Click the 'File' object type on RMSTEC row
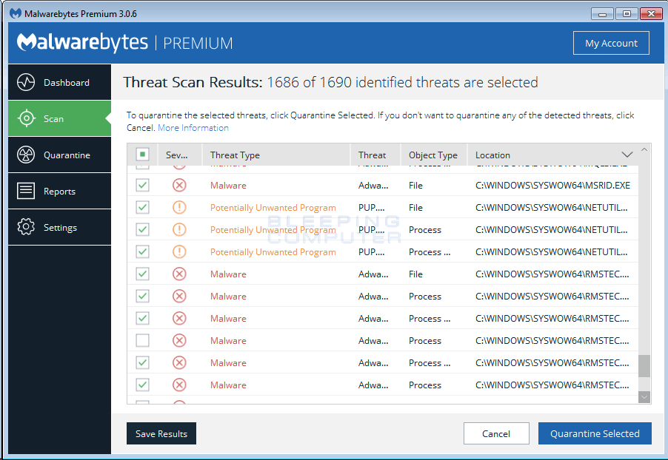668x460 pixels. pos(415,274)
